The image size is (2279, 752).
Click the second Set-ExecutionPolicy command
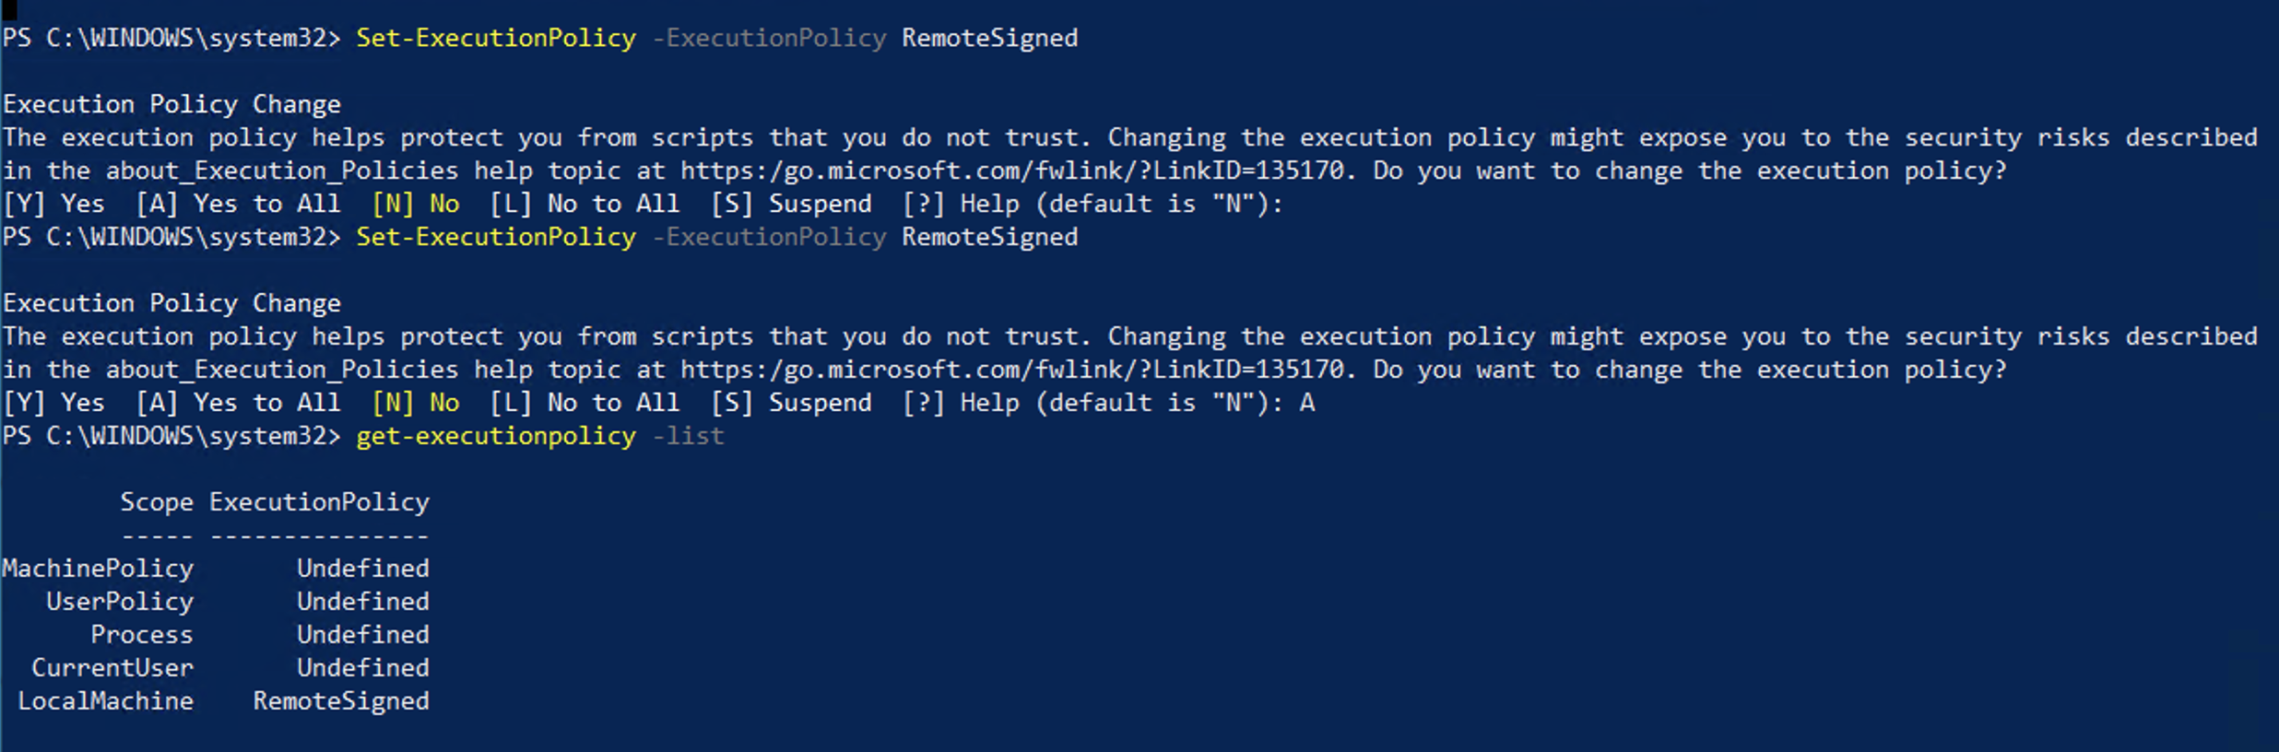(496, 237)
